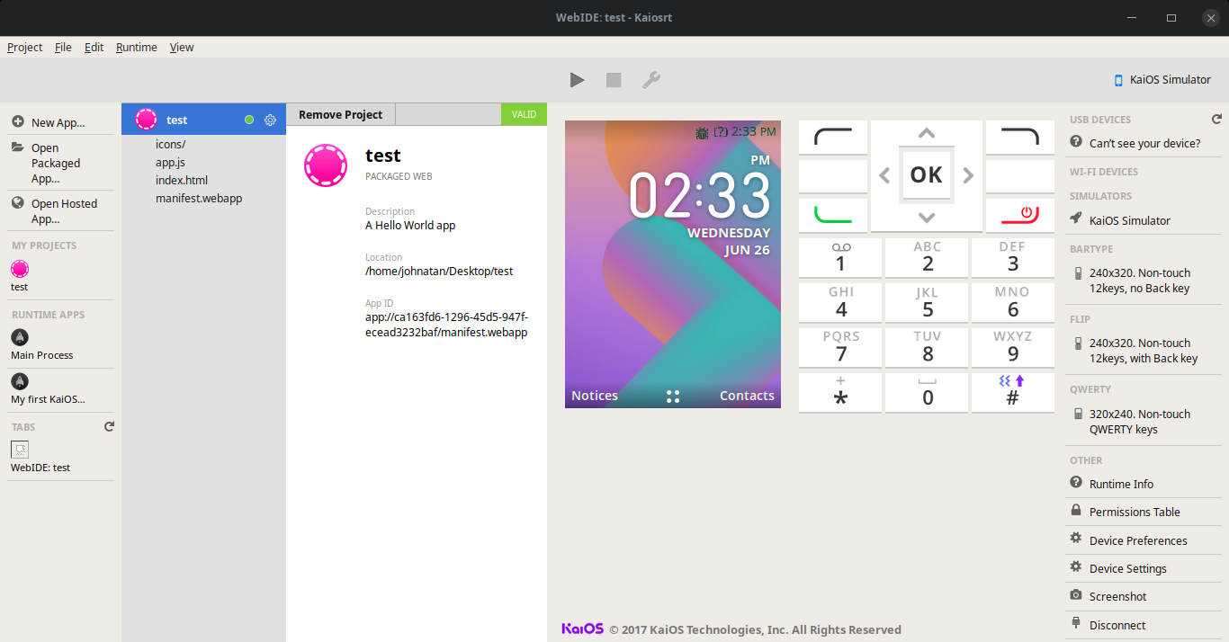This screenshot has height=642, width=1229.
Task: Refresh the Tabs list
Action: (x=109, y=427)
